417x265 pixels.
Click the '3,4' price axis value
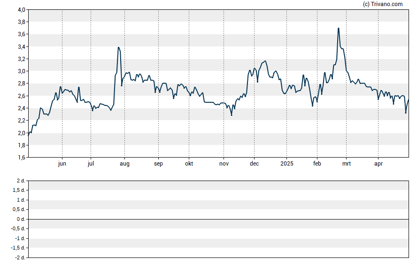[x=22, y=47]
